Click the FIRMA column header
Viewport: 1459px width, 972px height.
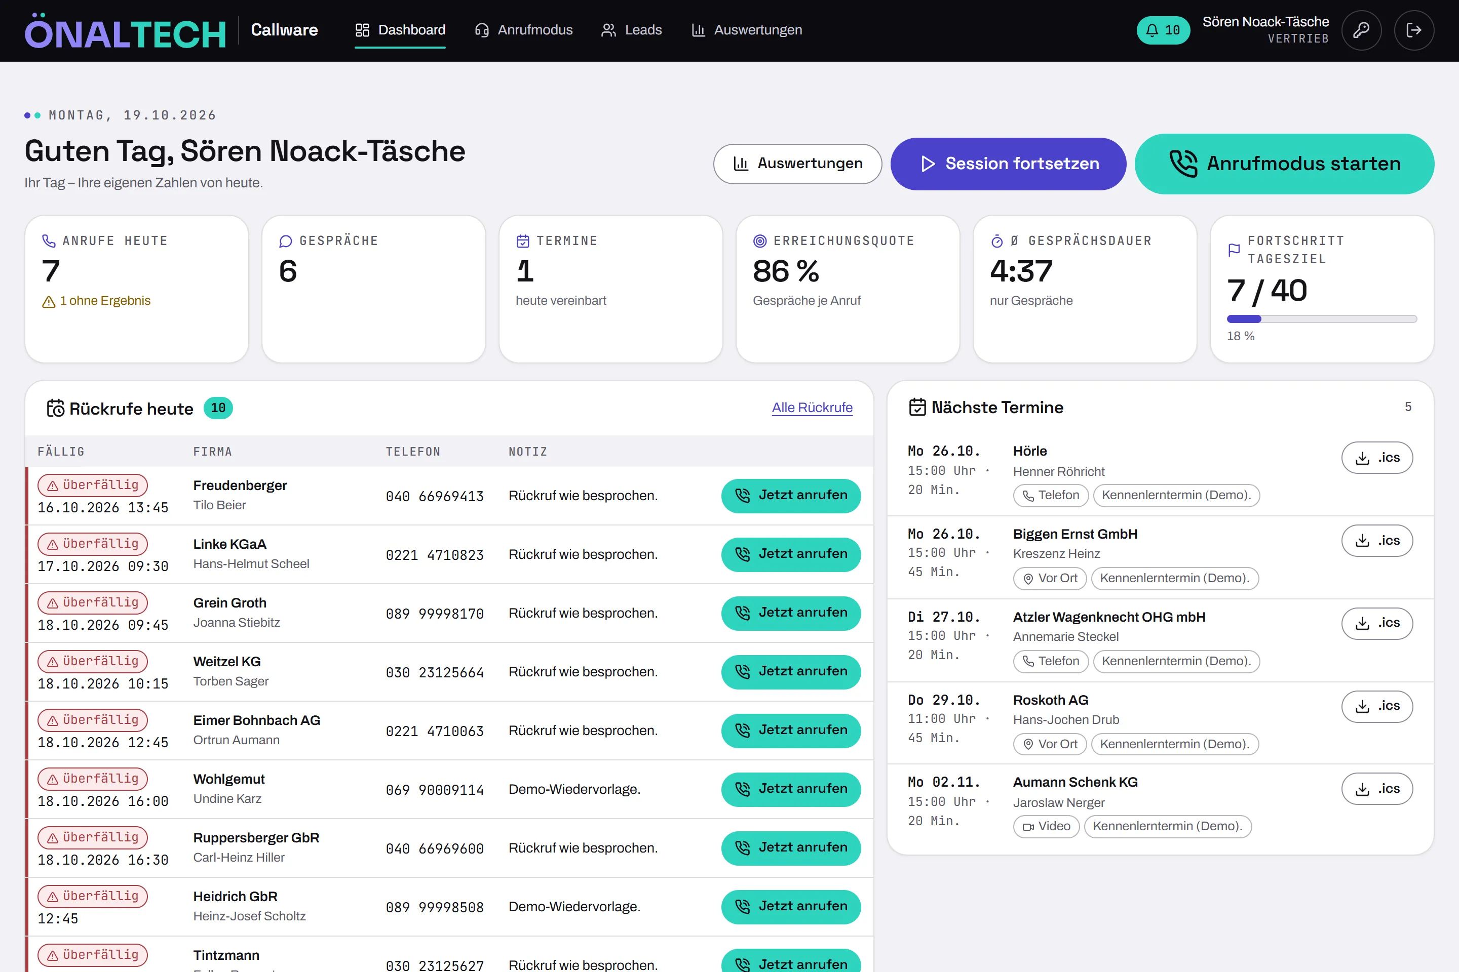coord(212,451)
